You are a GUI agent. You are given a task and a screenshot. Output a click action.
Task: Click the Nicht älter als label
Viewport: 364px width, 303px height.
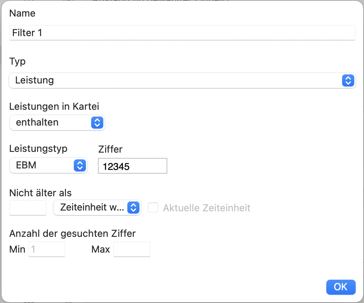coord(40,193)
